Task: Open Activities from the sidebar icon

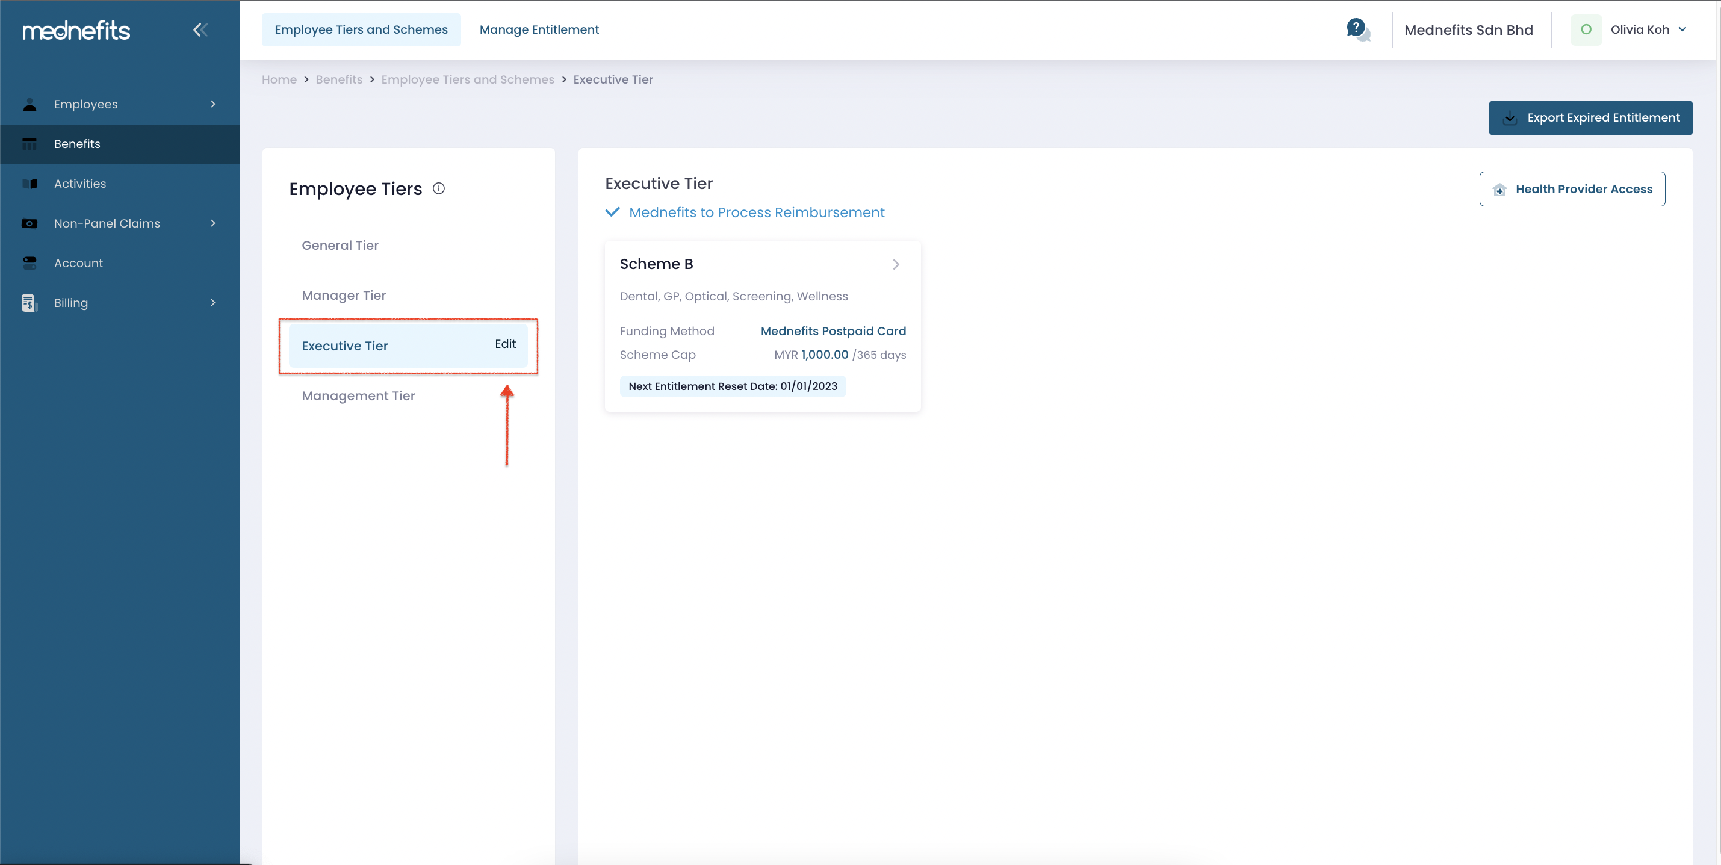Action: pos(30,183)
